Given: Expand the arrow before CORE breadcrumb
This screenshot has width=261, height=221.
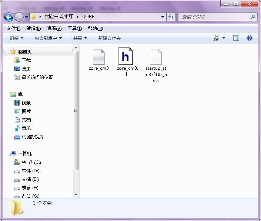Looking at the screenshot, I should [78, 17].
